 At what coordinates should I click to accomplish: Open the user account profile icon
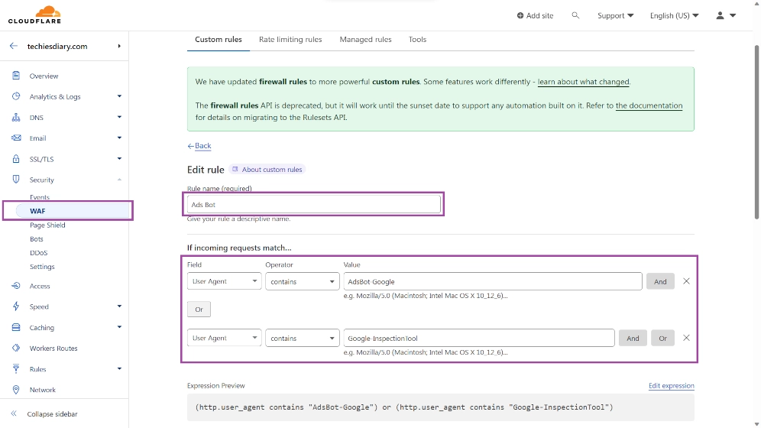[x=721, y=15]
